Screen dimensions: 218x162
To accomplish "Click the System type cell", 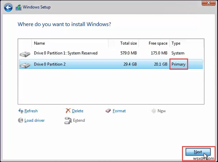I will point(178,53).
